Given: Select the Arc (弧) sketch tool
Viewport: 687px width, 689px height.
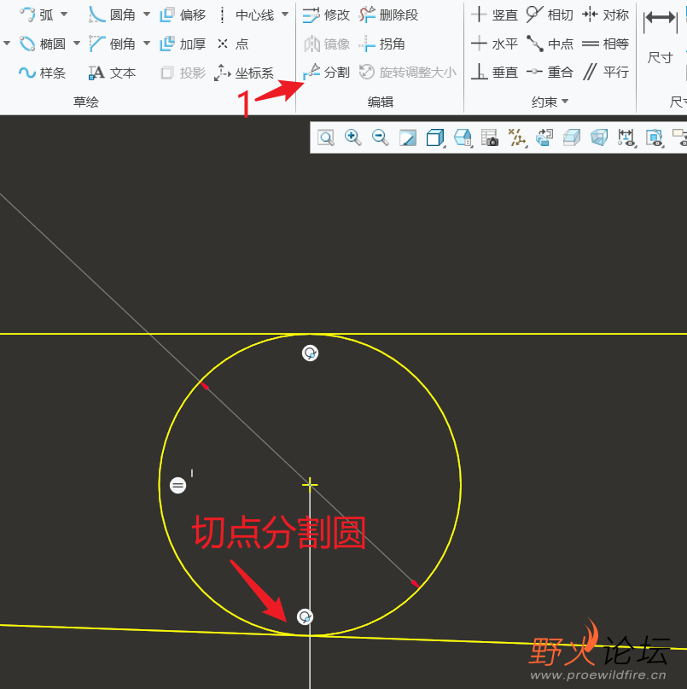Looking at the screenshot, I should 37,15.
